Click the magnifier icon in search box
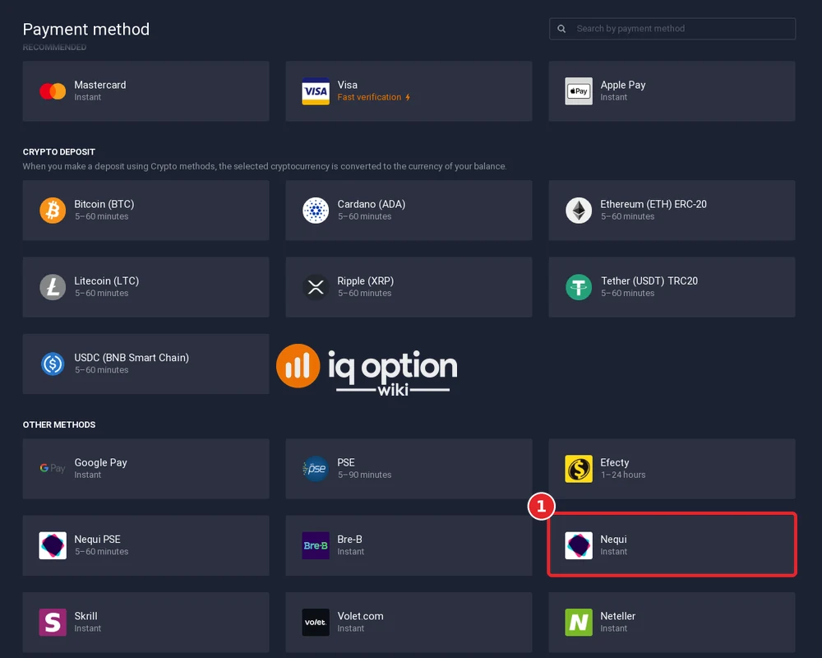 point(561,29)
